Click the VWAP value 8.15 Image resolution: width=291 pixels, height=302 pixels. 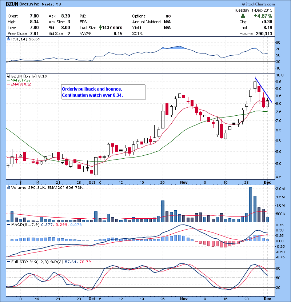(x=118, y=33)
